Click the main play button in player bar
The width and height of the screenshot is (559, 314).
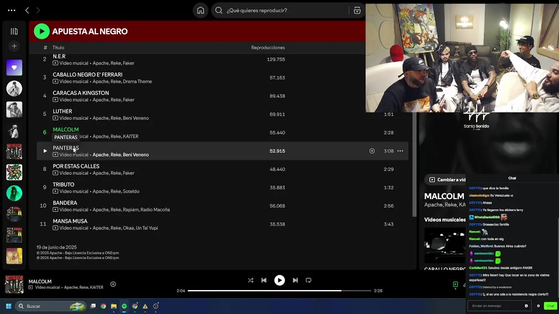[x=279, y=280]
